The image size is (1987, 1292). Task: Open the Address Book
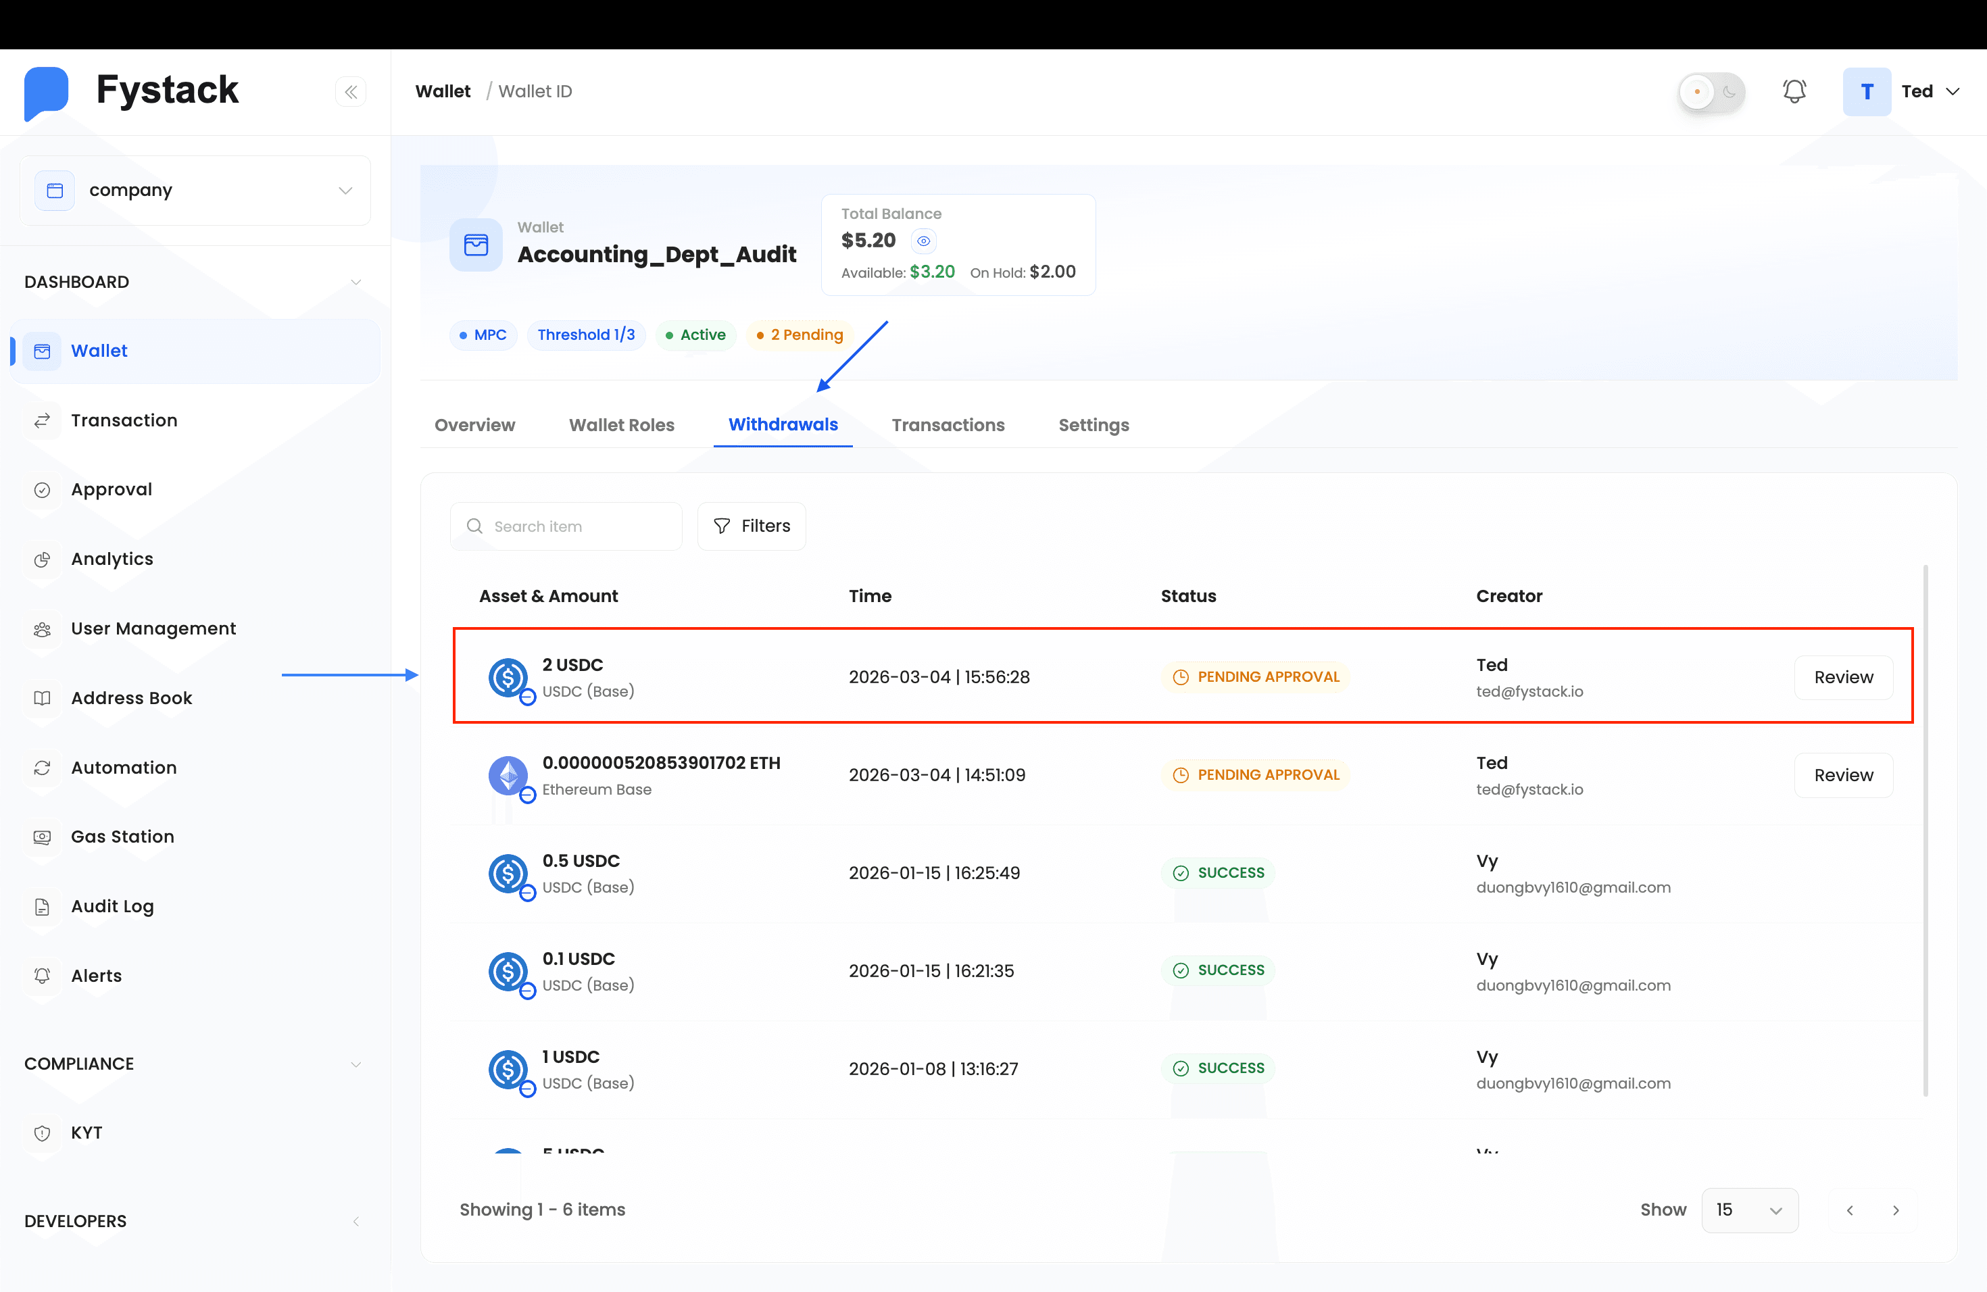point(131,698)
